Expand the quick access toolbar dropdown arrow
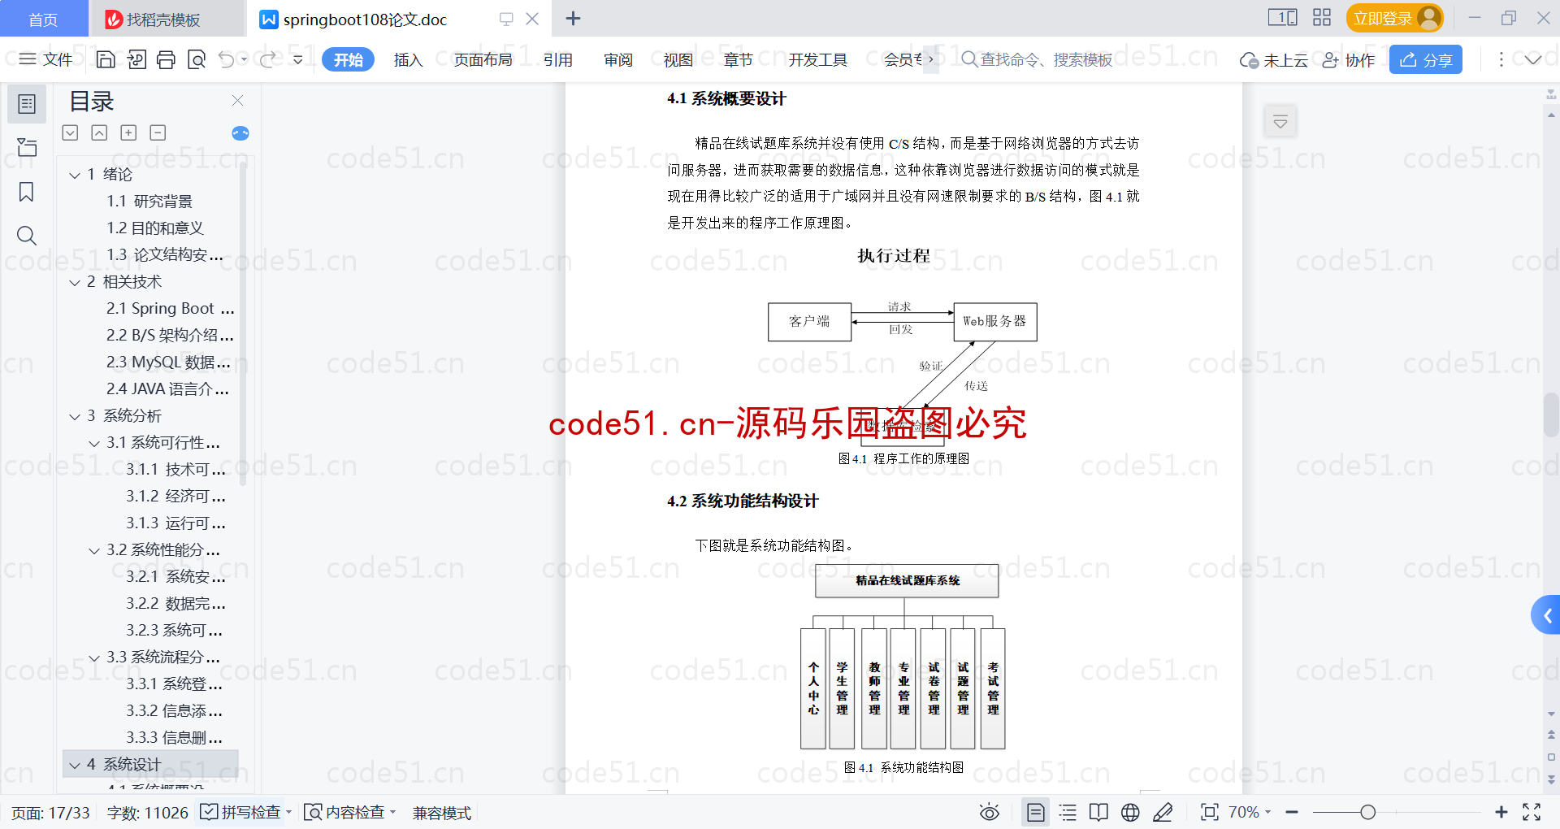The width and height of the screenshot is (1560, 829). tap(298, 59)
